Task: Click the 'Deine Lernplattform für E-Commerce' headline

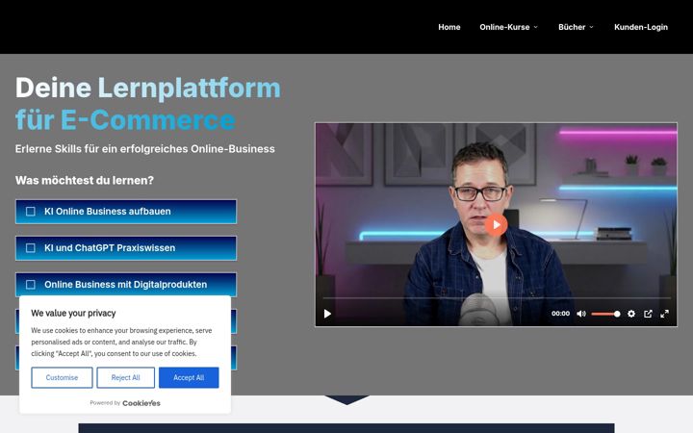Action: click(147, 103)
